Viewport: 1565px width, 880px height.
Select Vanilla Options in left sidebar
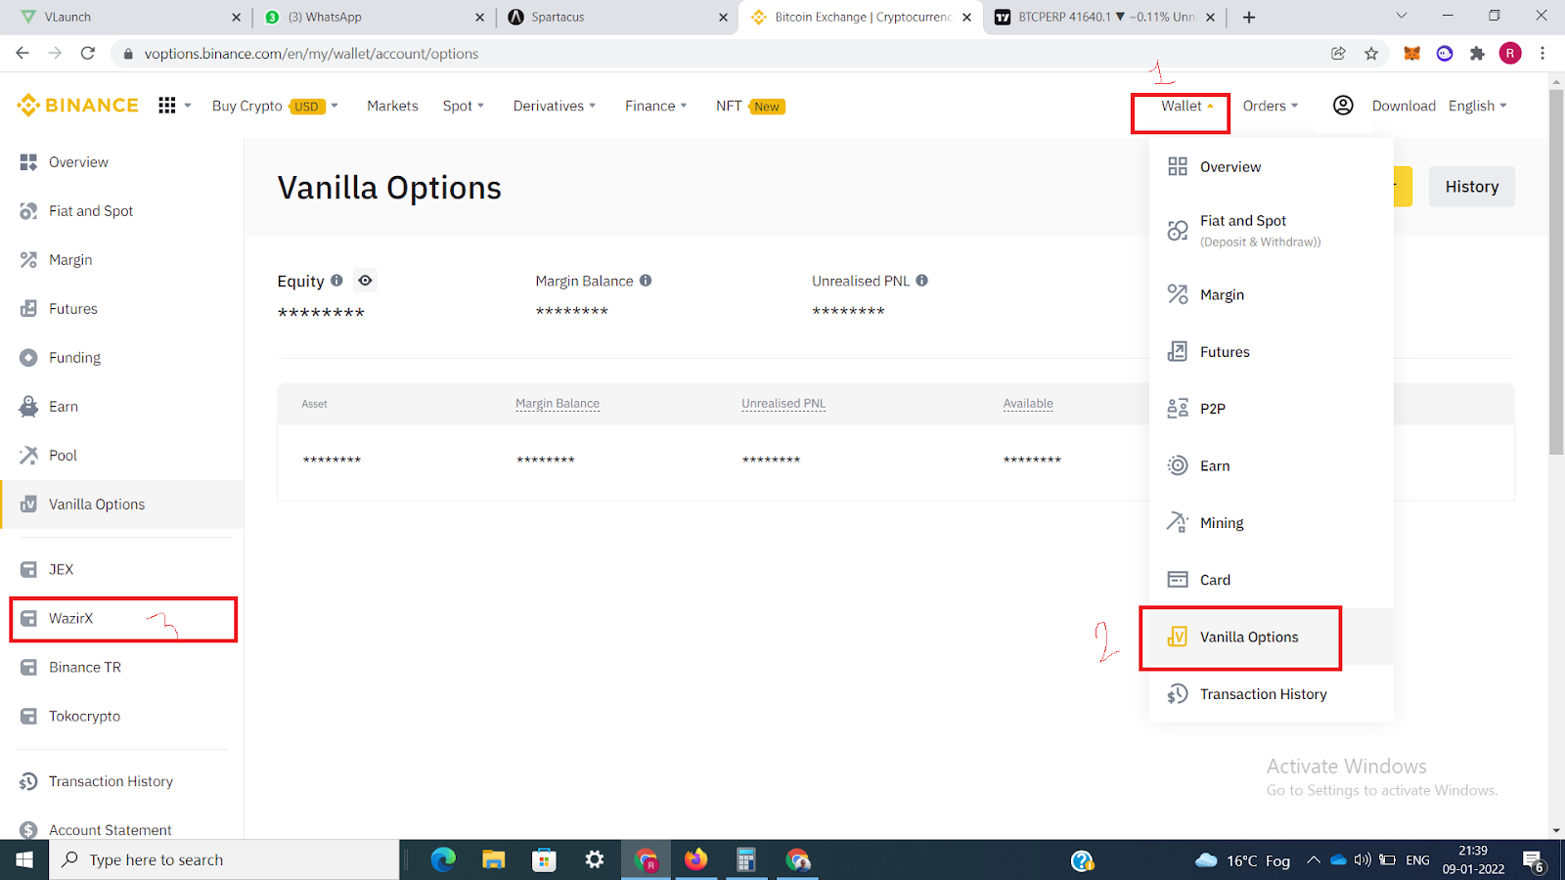pyautogui.click(x=122, y=505)
